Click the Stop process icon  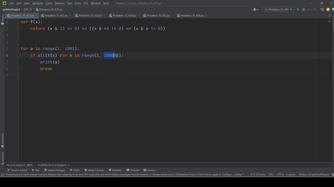click(x=315, y=9)
